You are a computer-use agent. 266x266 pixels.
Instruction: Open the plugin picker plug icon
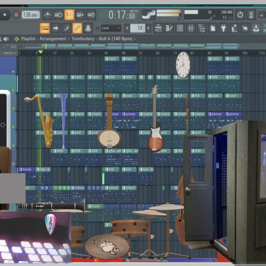click(x=223, y=28)
